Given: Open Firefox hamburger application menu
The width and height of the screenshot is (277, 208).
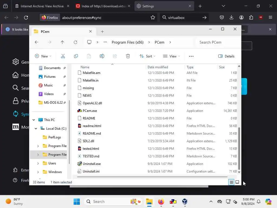Looking at the screenshot, I should (271, 17).
